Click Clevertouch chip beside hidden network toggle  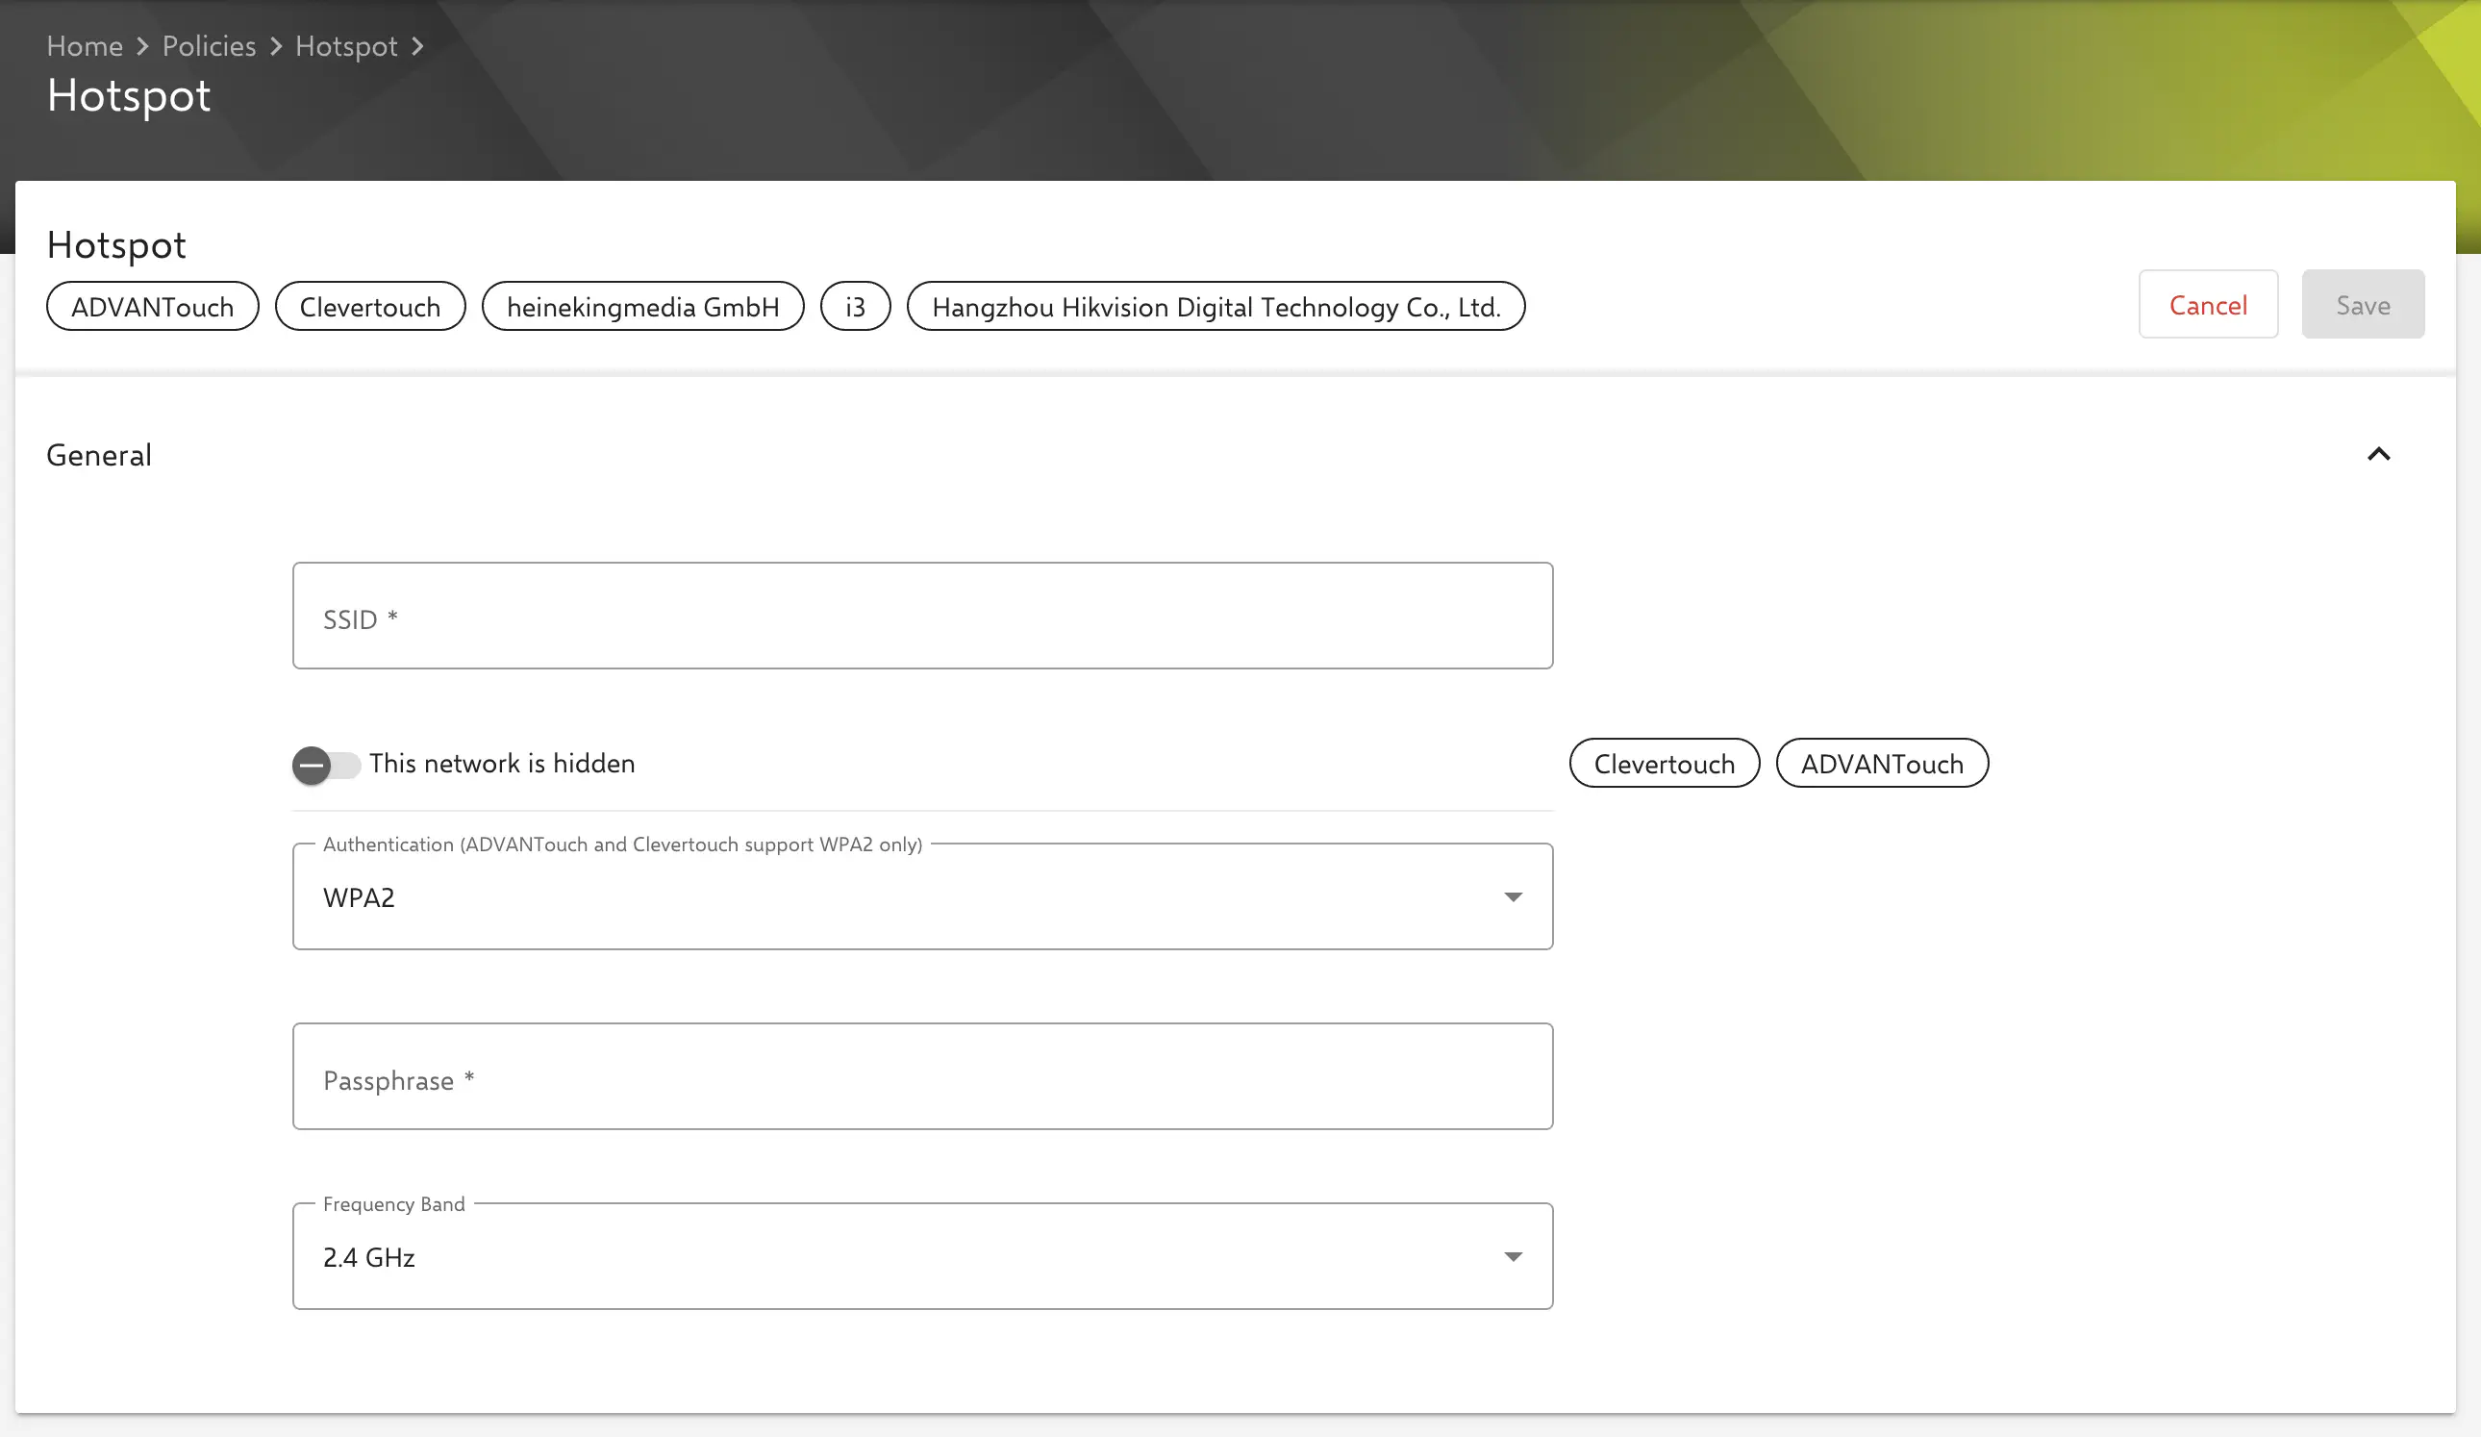[x=1663, y=764]
